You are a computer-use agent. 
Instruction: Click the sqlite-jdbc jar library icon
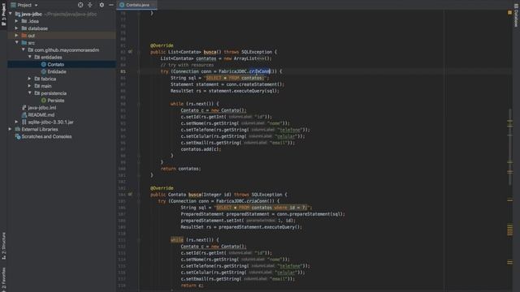[x=24, y=122]
